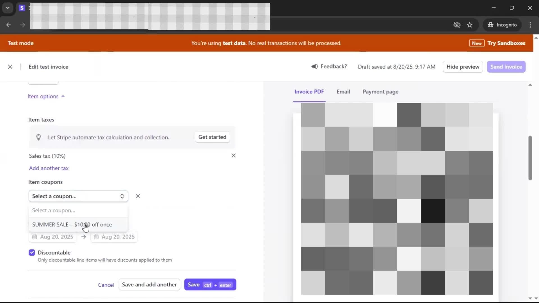Open the Select a coupon dropdown
This screenshot has width=539, height=303.
coord(78,196)
